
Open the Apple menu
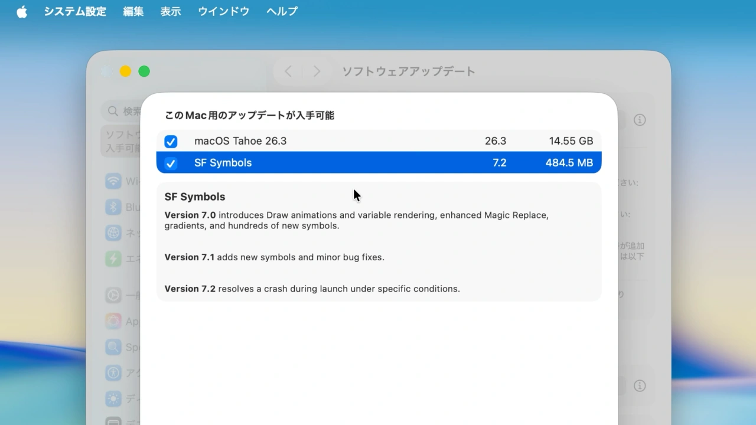tap(21, 11)
